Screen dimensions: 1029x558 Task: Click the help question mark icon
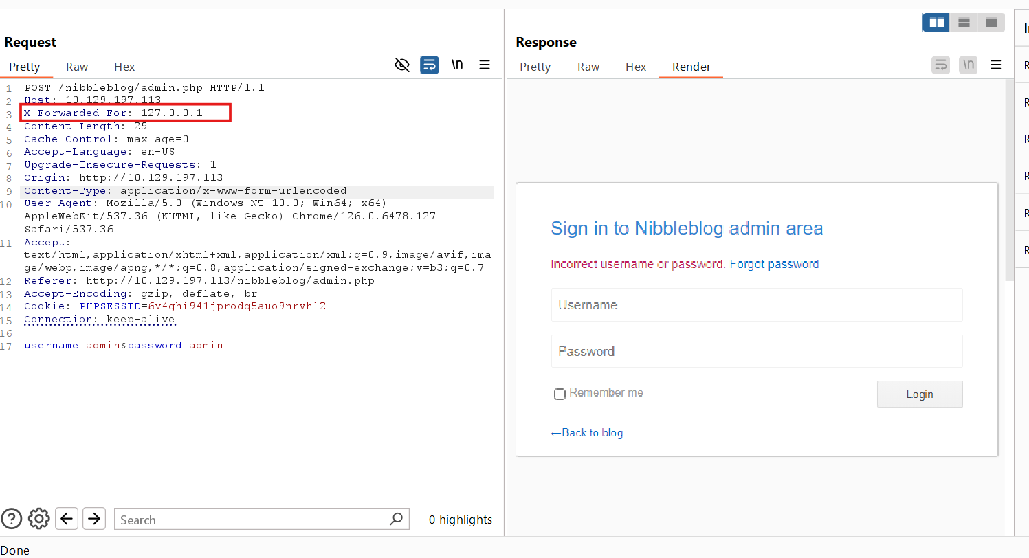click(12, 519)
